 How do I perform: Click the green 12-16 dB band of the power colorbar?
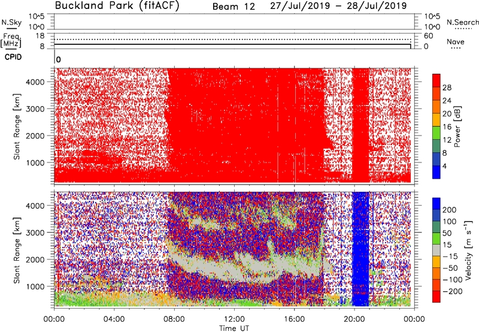(x=436, y=133)
